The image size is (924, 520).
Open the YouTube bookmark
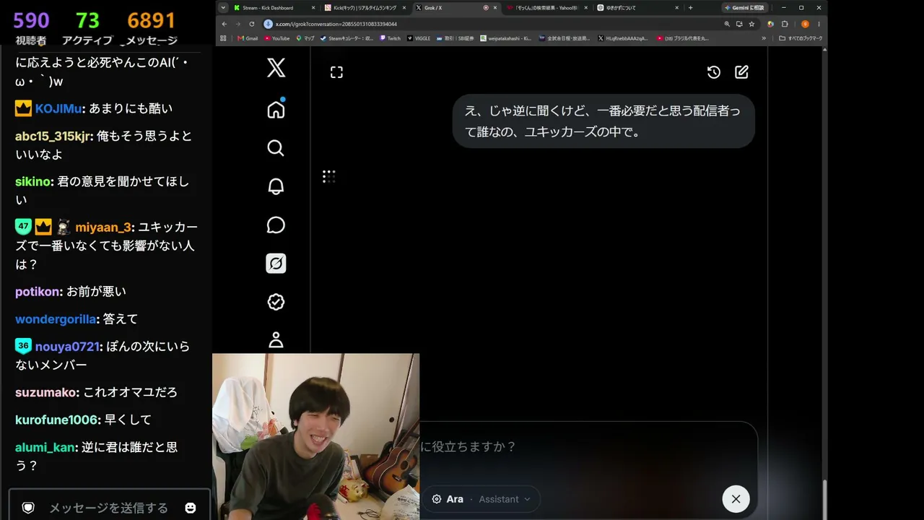pyautogui.click(x=277, y=38)
